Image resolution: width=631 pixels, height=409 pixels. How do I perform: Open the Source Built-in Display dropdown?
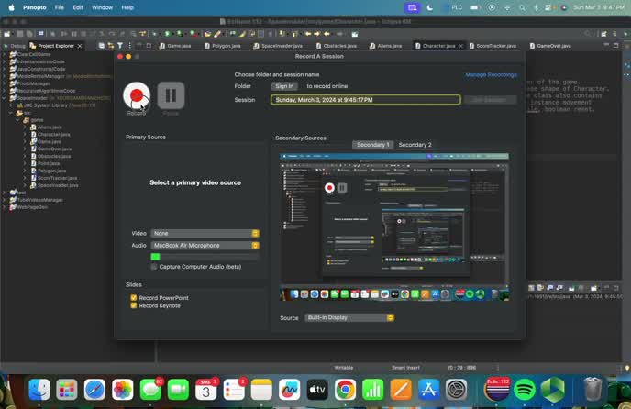coord(349,318)
